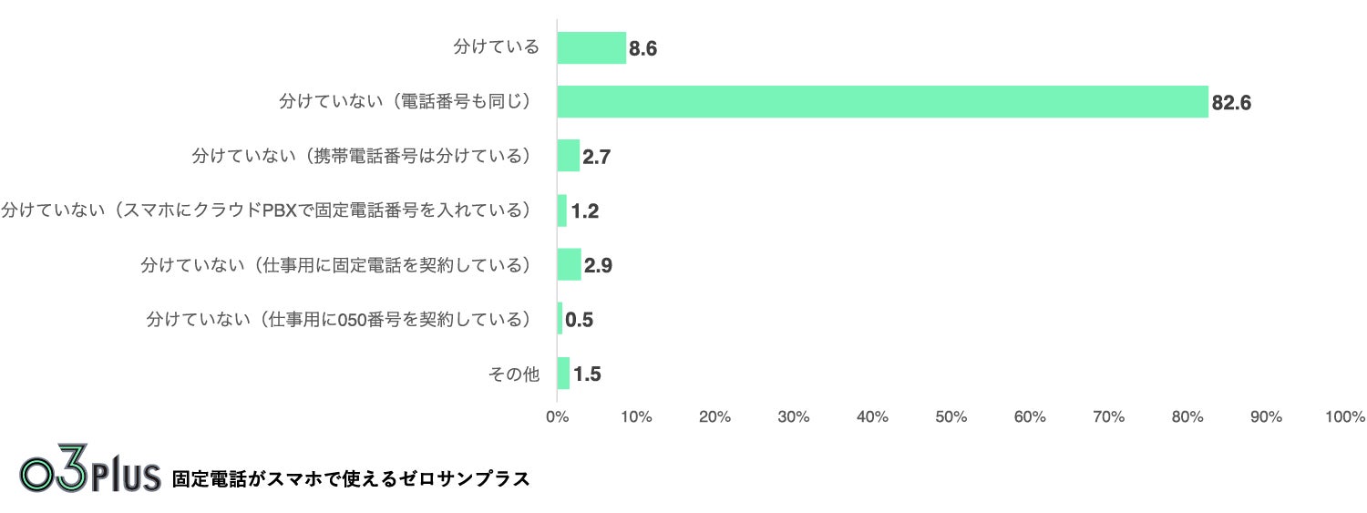
Task: Click the 100% axis tick label
Action: (1345, 416)
